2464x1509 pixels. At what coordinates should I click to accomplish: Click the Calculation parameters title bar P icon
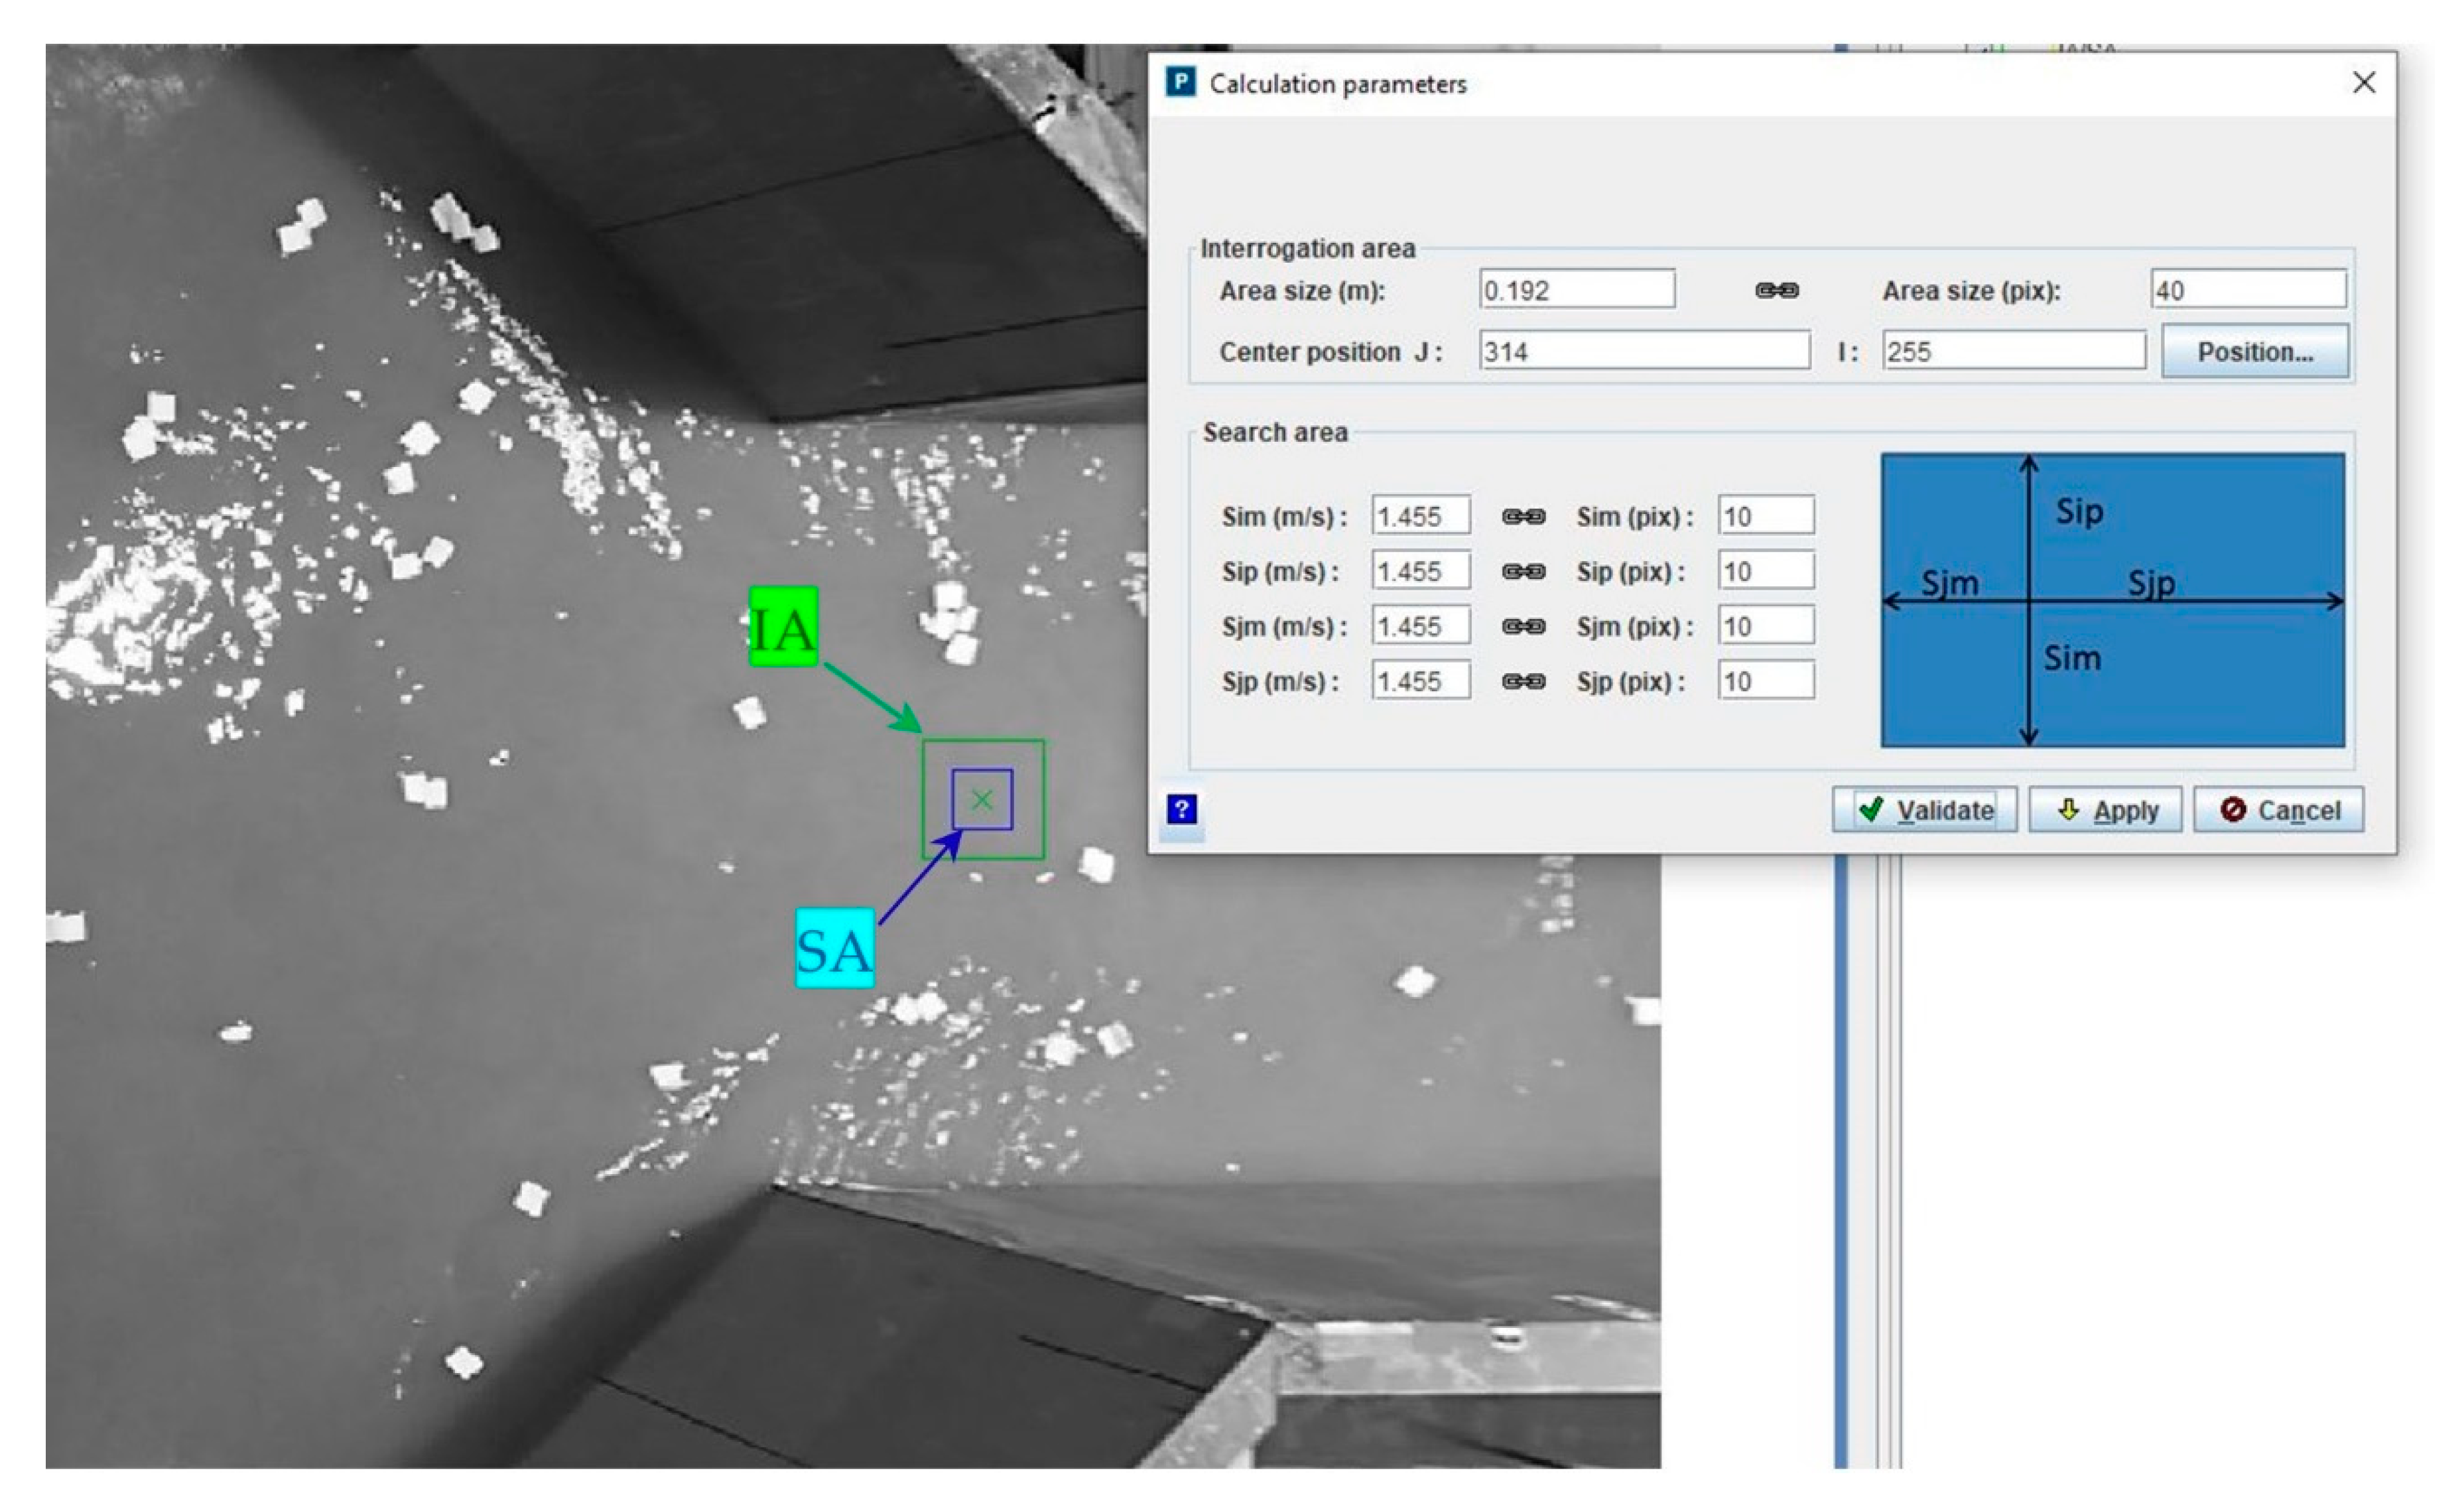coord(1181,82)
